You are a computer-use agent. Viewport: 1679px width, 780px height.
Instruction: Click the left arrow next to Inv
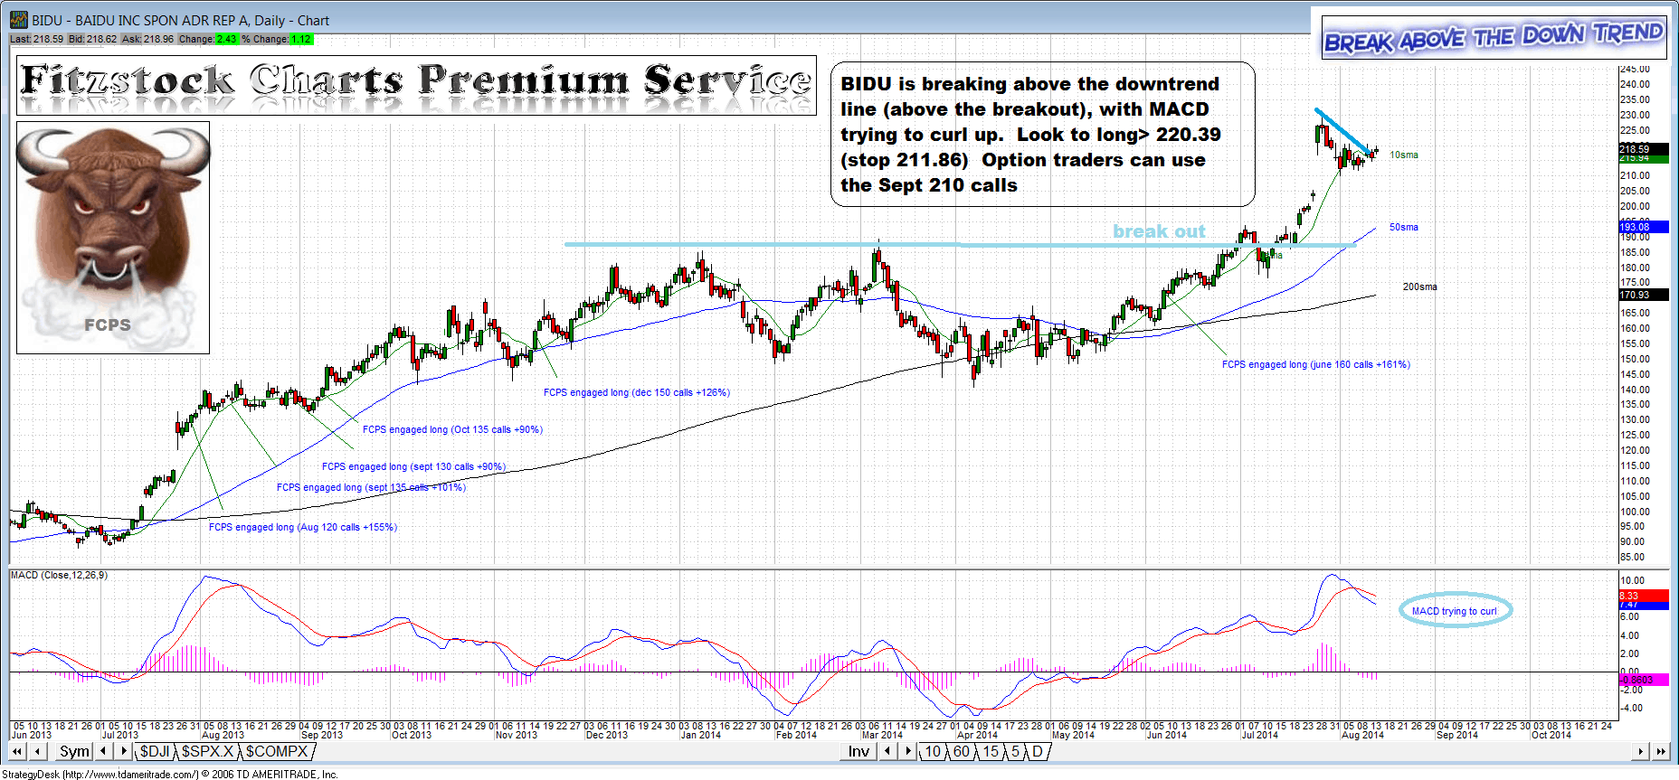[x=888, y=751]
